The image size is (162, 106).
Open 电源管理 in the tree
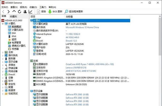click(x=15, y=43)
